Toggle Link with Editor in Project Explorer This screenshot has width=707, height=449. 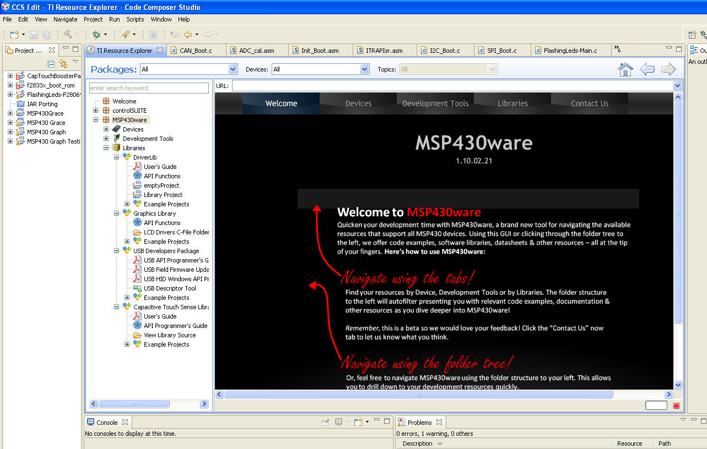tap(63, 64)
